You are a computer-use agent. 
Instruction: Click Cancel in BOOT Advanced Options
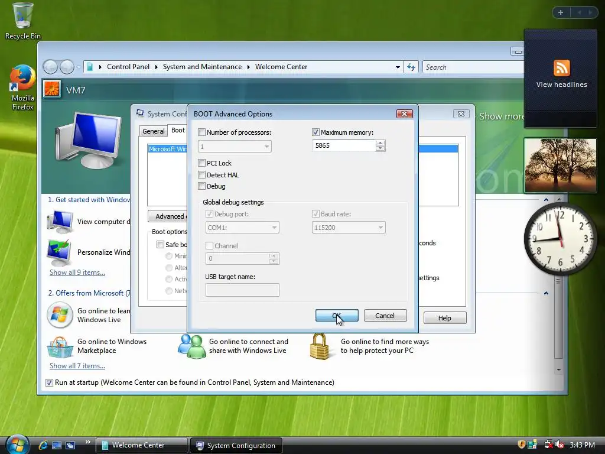(385, 316)
